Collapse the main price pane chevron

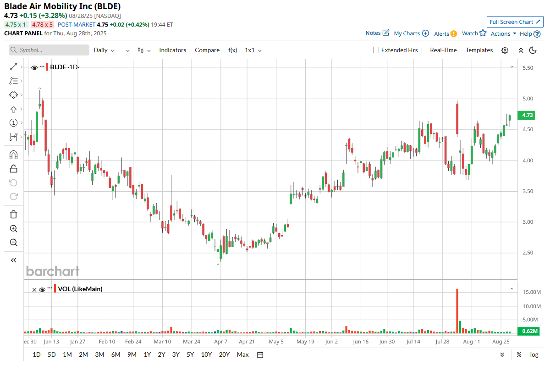coord(512,67)
